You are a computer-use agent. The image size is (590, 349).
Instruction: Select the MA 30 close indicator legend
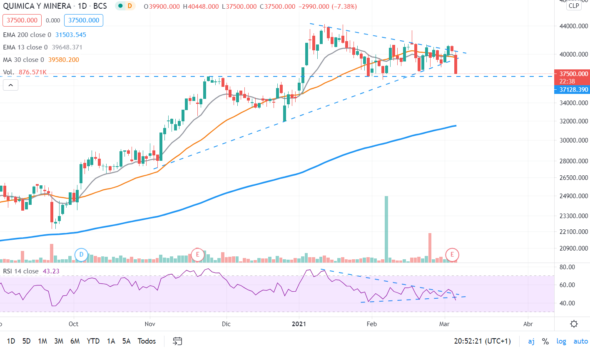(x=23, y=60)
